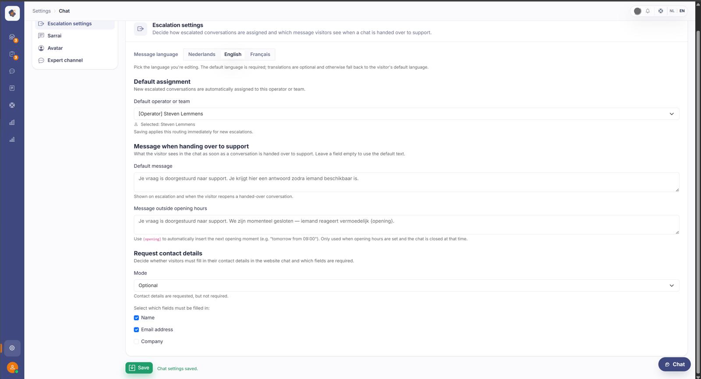Open the lower bar chart reports icon
This screenshot has height=379, width=701.
pos(12,140)
